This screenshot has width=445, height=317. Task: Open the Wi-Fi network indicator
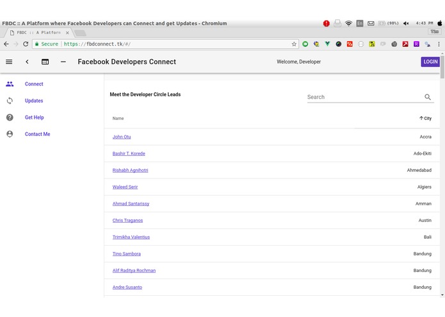coord(348,23)
